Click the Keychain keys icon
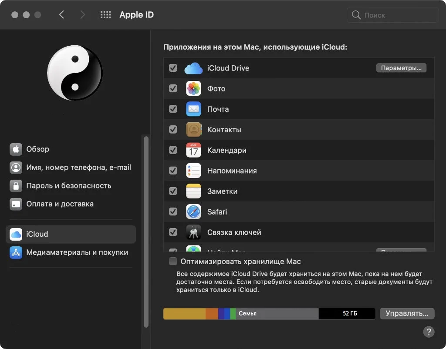This screenshot has width=446, height=349. 193,232
